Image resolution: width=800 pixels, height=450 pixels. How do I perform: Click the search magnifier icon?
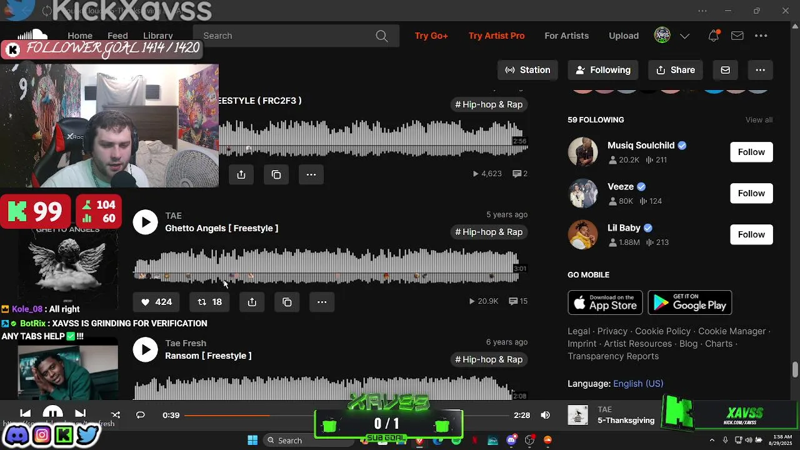[382, 36]
